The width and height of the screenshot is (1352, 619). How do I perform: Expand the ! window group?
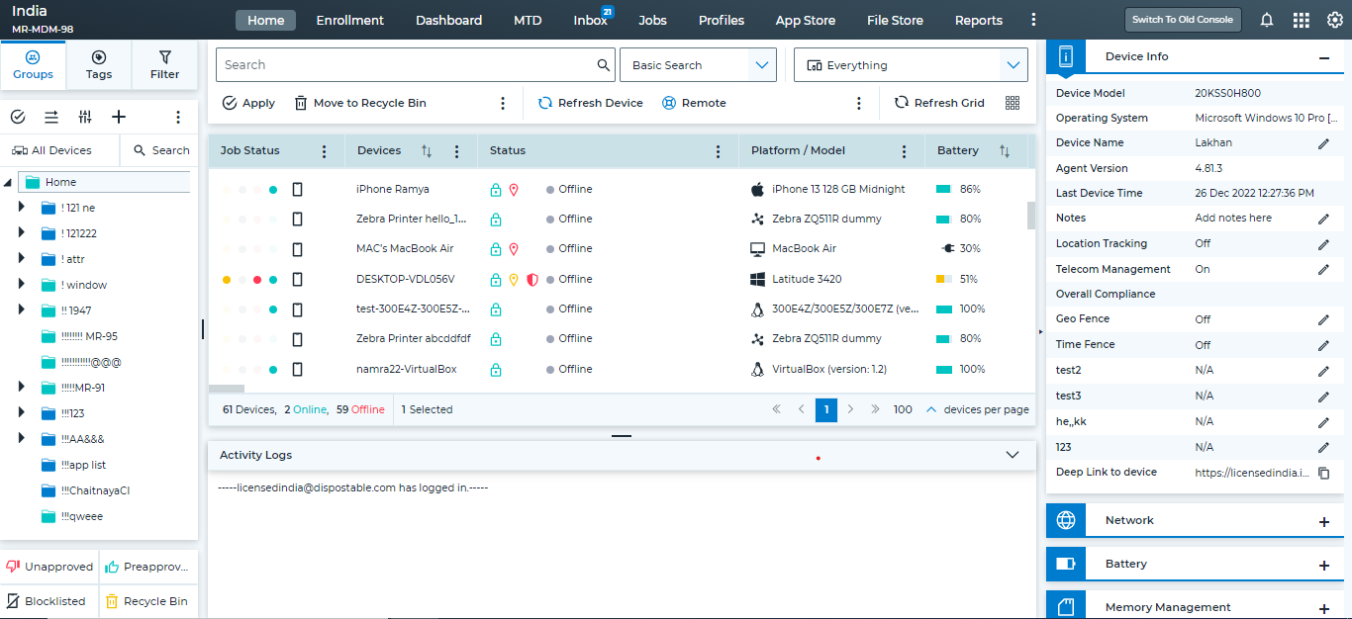[x=22, y=284]
